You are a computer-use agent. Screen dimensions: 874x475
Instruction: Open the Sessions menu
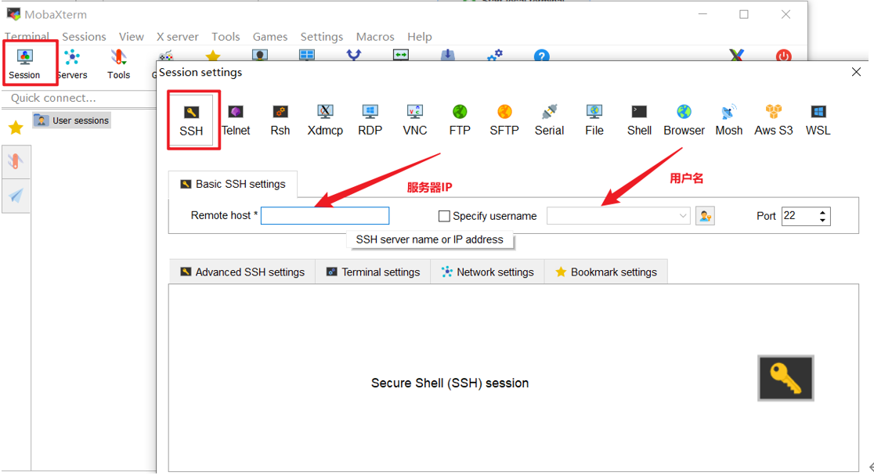(x=84, y=37)
